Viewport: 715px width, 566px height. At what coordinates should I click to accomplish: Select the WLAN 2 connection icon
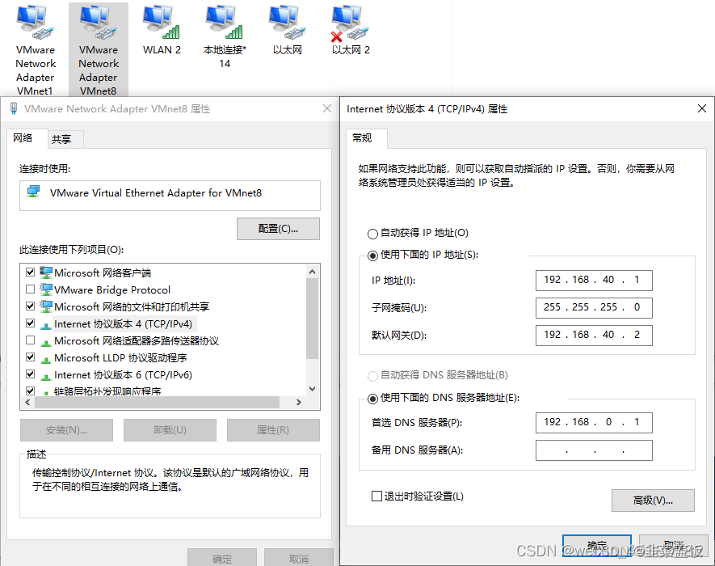tap(162, 22)
